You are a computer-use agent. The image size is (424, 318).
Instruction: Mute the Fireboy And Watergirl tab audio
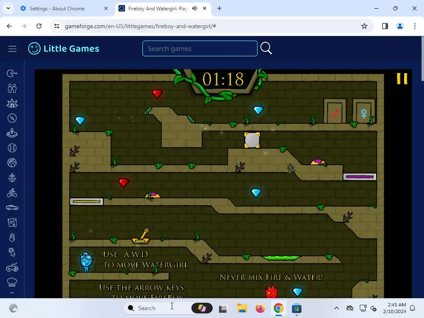(195, 8)
